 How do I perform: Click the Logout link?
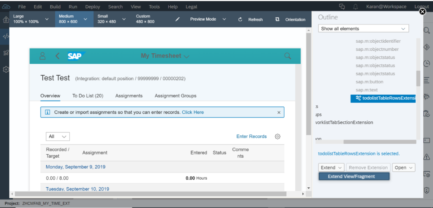pyautogui.click(x=422, y=7)
